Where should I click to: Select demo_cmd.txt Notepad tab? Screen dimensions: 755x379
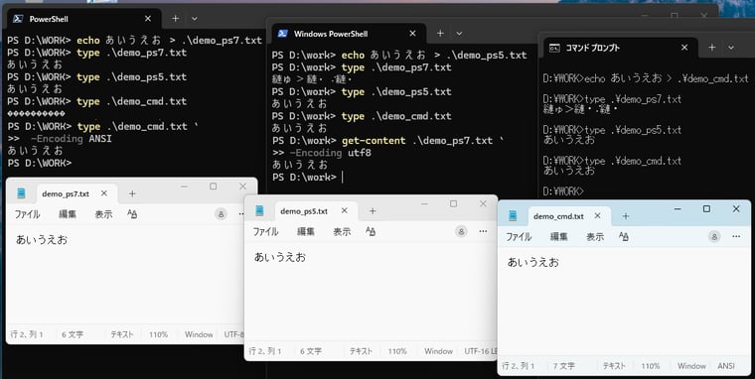(569, 216)
